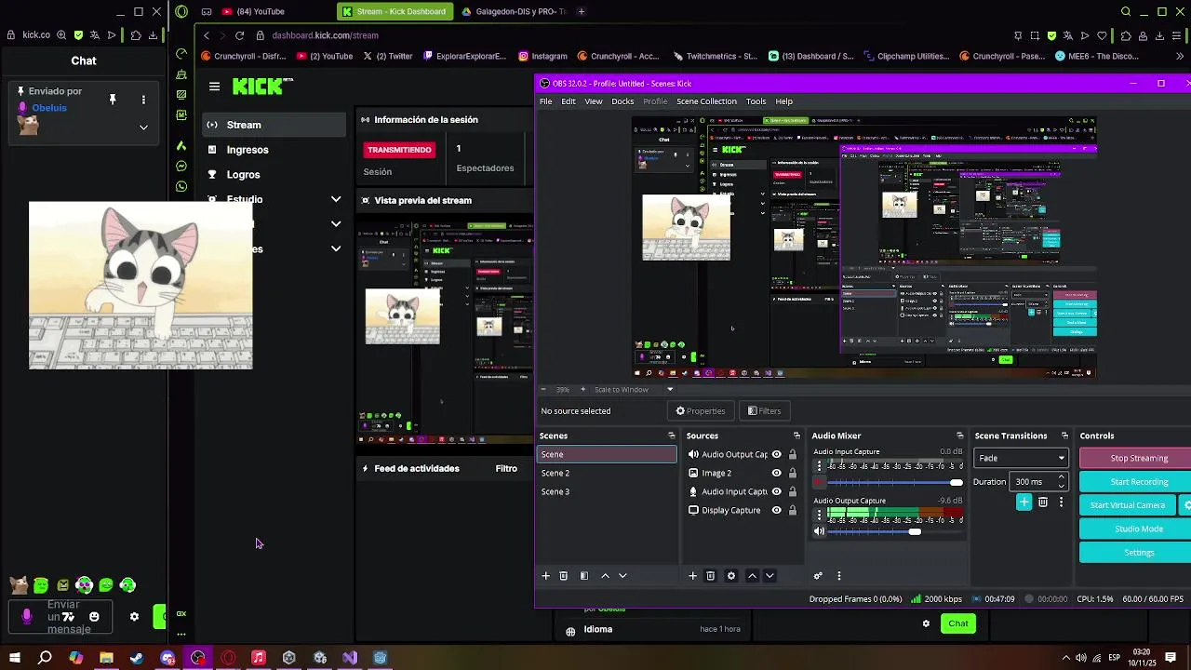Move selected scene up
Image resolution: width=1191 pixels, height=670 pixels.
(605, 576)
